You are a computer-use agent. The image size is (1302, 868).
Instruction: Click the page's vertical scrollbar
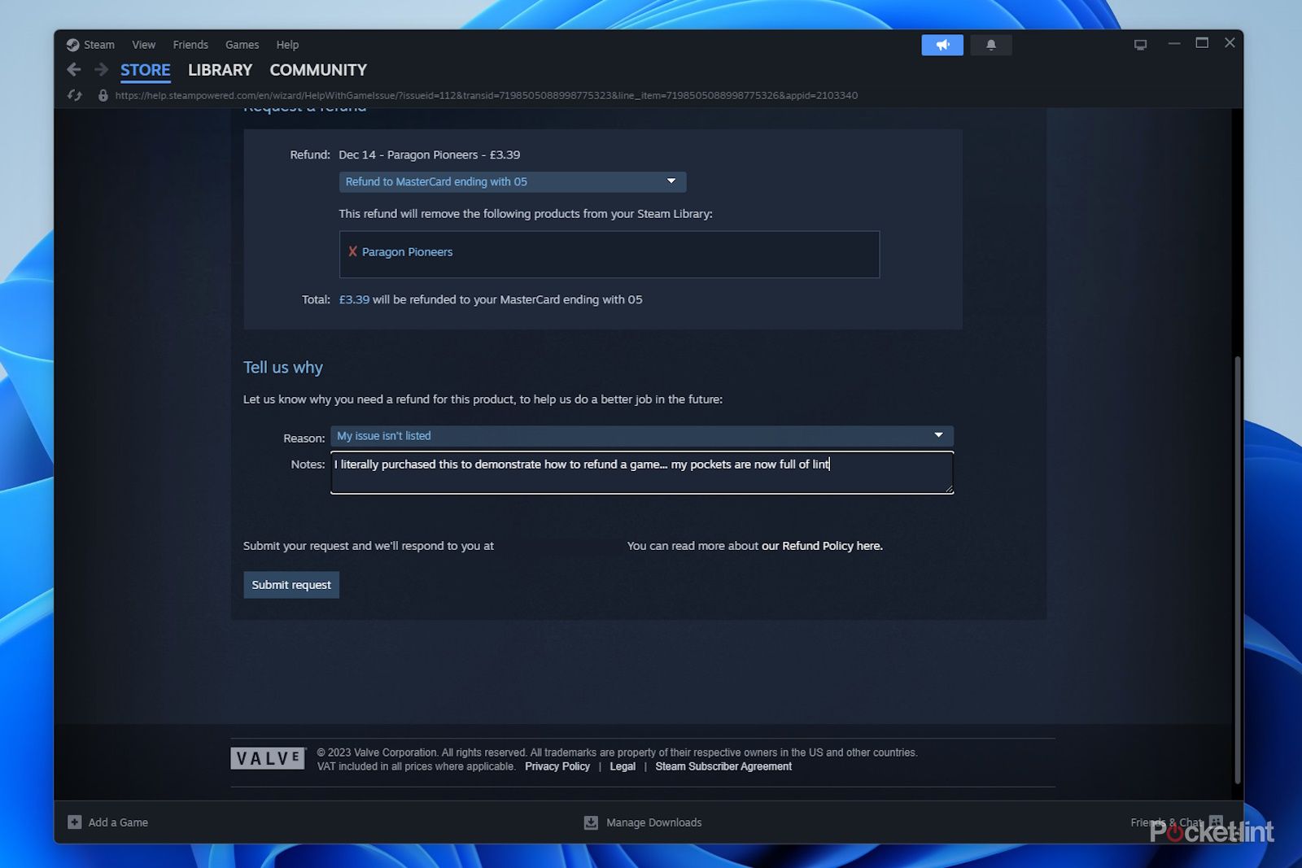pos(1238,569)
